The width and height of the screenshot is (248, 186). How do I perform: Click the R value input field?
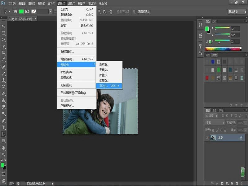[235, 29]
